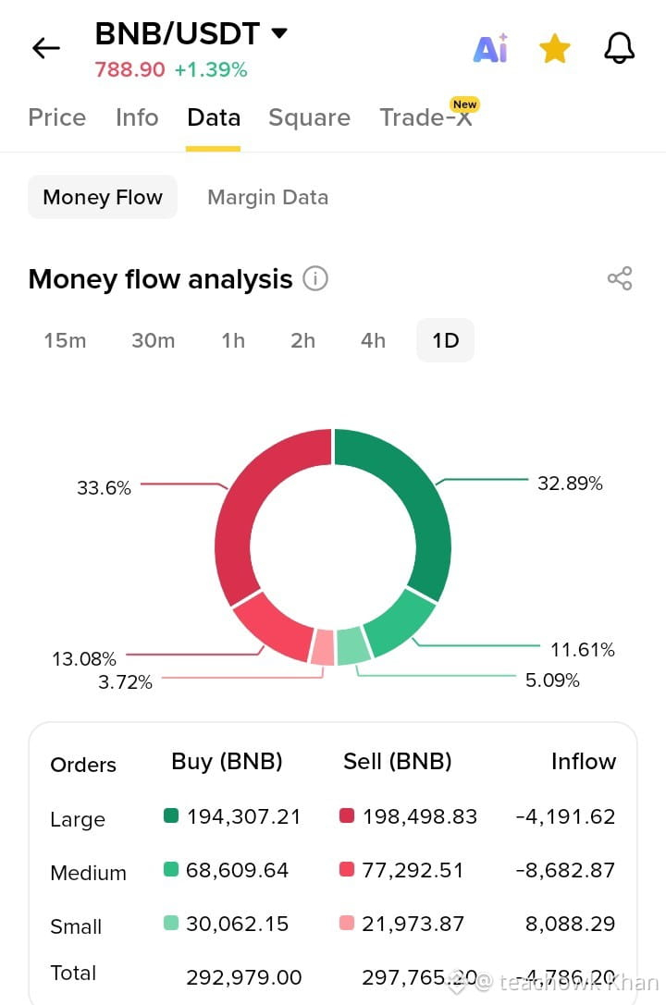Image resolution: width=666 pixels, height=1005 pixels.
Task: Tap the back arrow icon
Action: coord(46,48)
